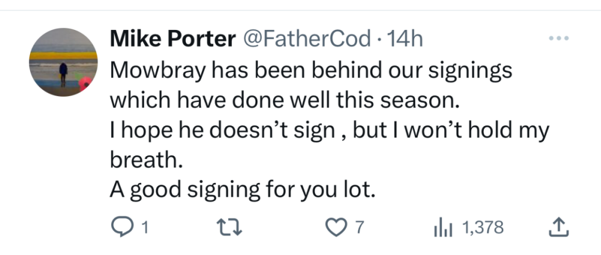Screen dimensions: 601x255
Task: Click the reply count number 1
Action: [x=144, y=228]
